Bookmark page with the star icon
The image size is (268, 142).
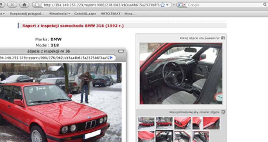coord(163,5)
